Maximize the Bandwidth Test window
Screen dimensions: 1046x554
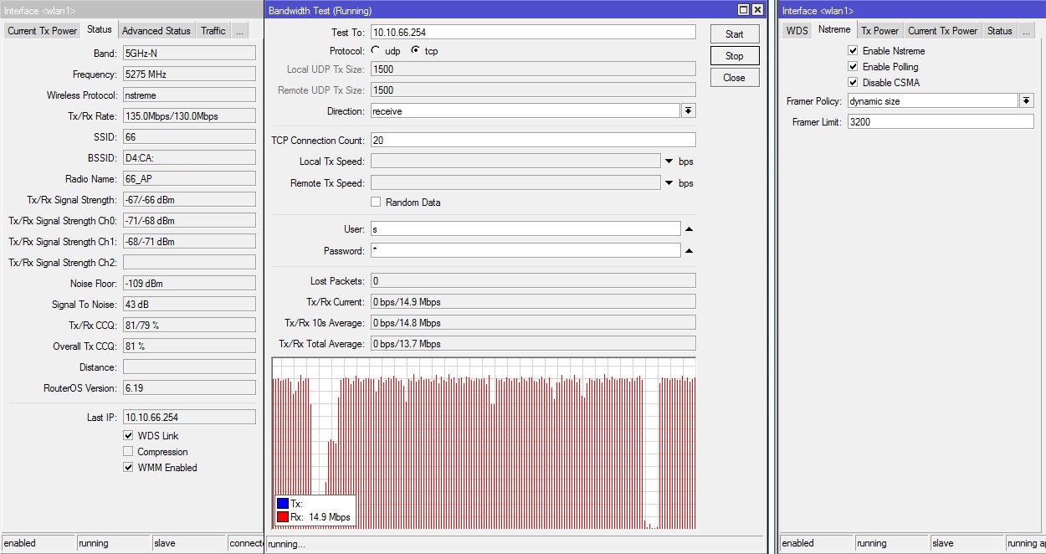tap(743, 10)
